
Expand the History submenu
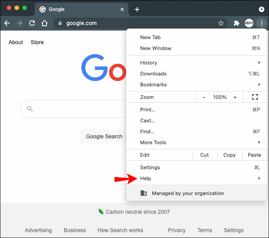tap(196, 63)
